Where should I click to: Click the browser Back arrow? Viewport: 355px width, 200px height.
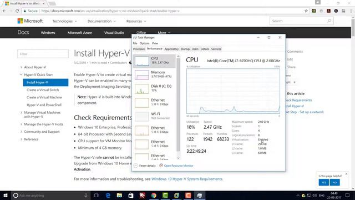(4, 11)
